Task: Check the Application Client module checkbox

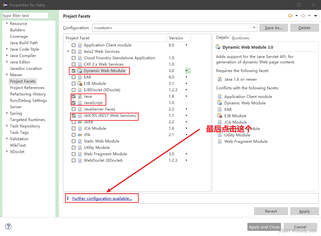Action: coord(74,45)
